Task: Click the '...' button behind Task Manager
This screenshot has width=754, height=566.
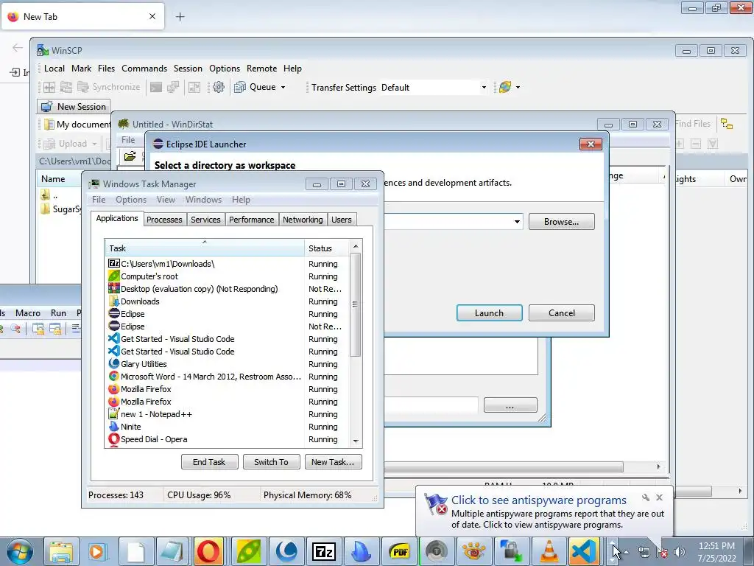Action: click(510, 405)
